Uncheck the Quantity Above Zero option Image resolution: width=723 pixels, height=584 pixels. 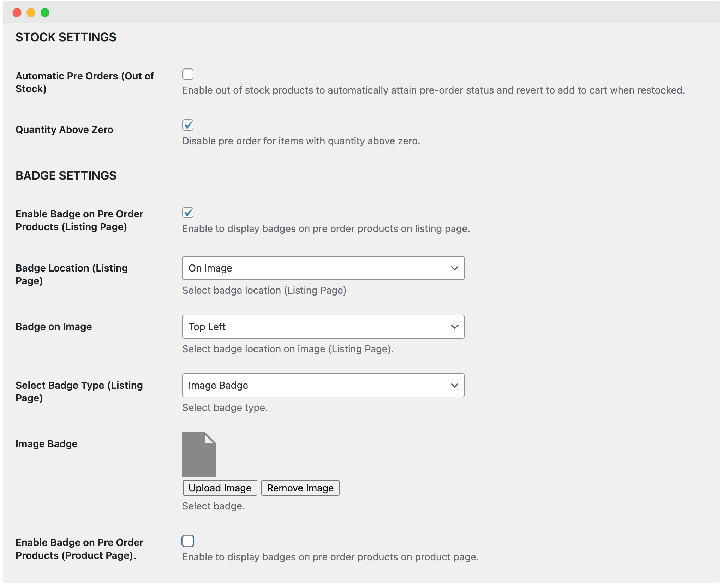click(188, 125)
